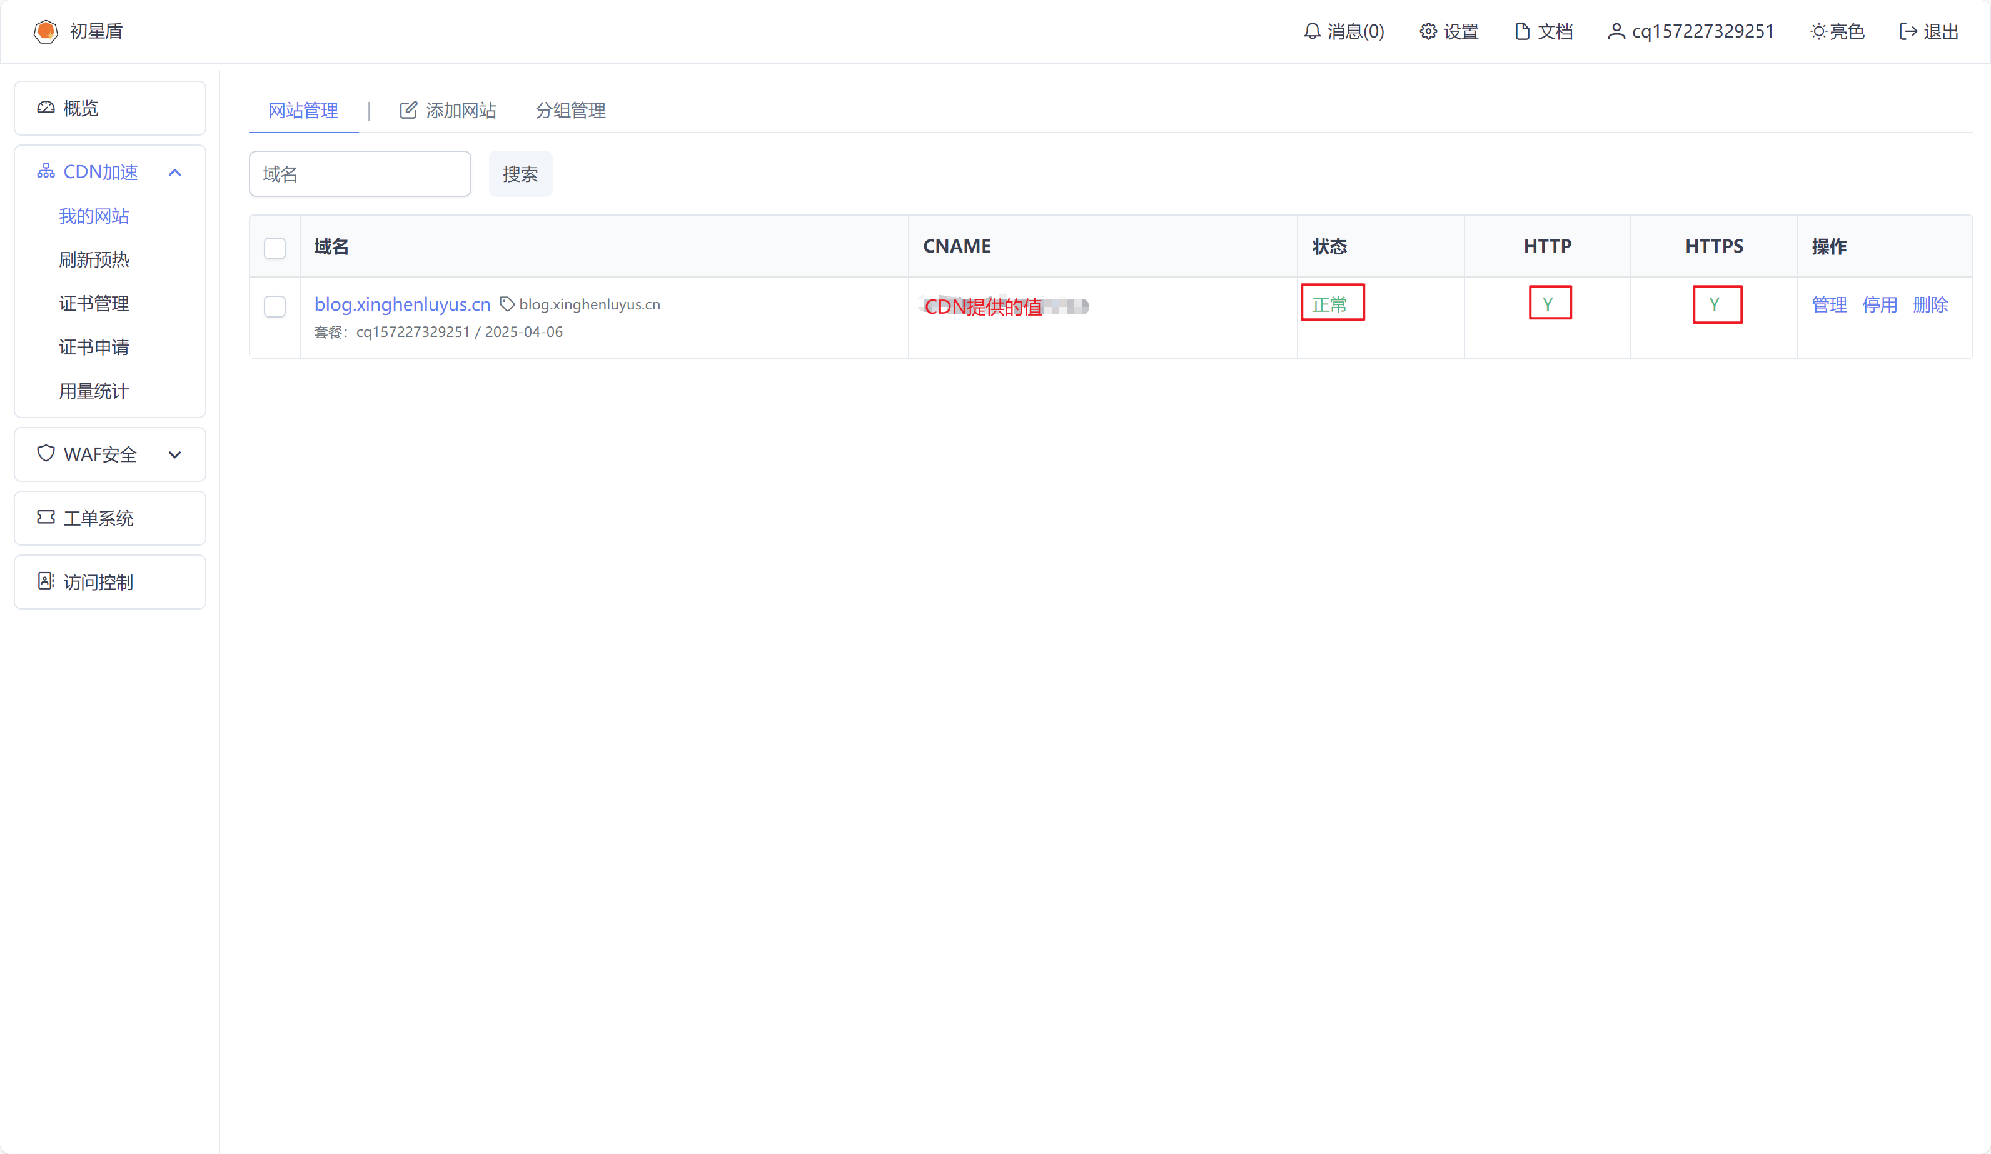This screenshot has width=1991, height=1154.
Task: Click the 初星盾 logo icon
Action: pos(46,32)
